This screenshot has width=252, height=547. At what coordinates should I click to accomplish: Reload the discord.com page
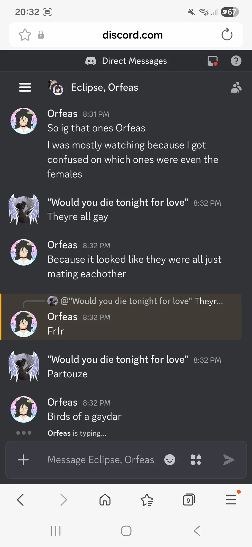[227, 35]
